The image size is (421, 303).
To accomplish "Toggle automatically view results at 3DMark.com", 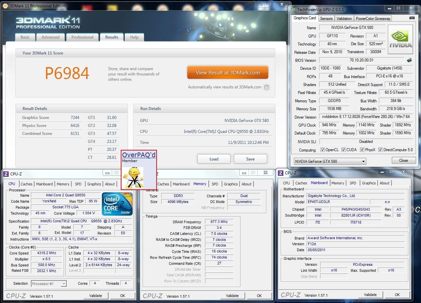I will (x=266, y=87).
